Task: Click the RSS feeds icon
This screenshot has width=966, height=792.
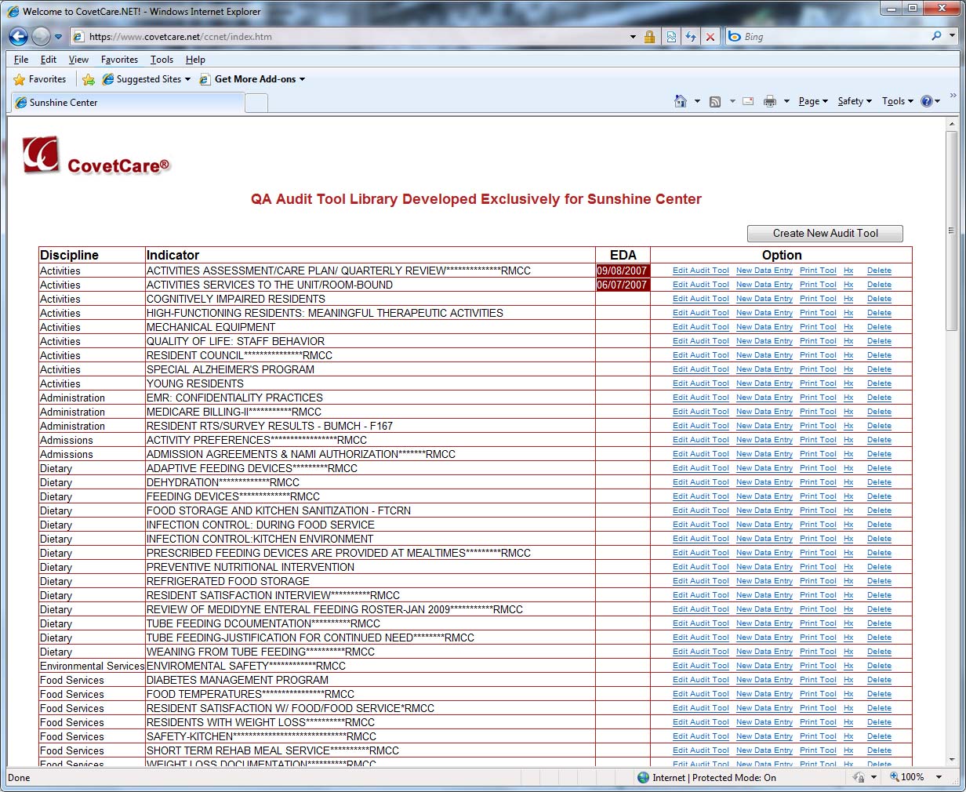Action: pyautogui.click(x=715, y=101)
